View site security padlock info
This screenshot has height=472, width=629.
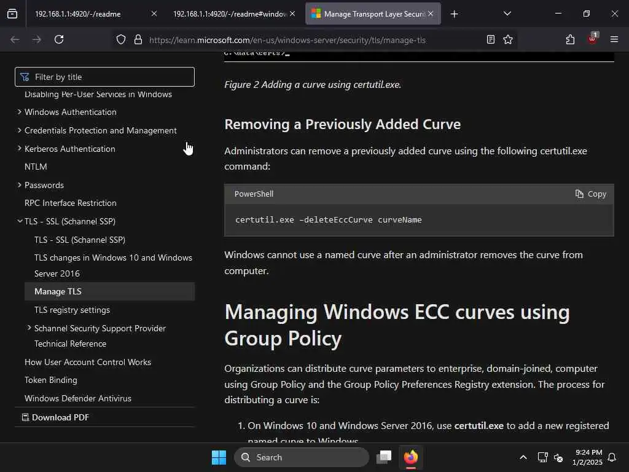click(138, 39)
